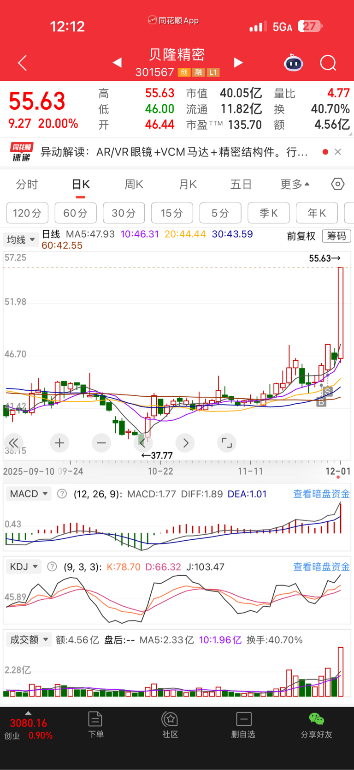Tap the MA5:47.93 label
Viewport: 354px width, 770px height.
tap(90, 234)
